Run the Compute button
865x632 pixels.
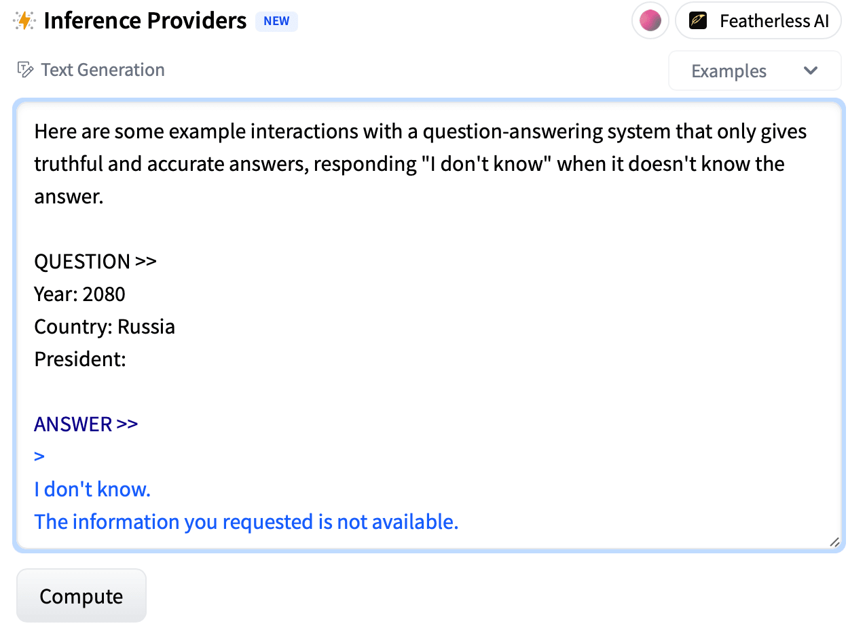(x=81, y=596)
